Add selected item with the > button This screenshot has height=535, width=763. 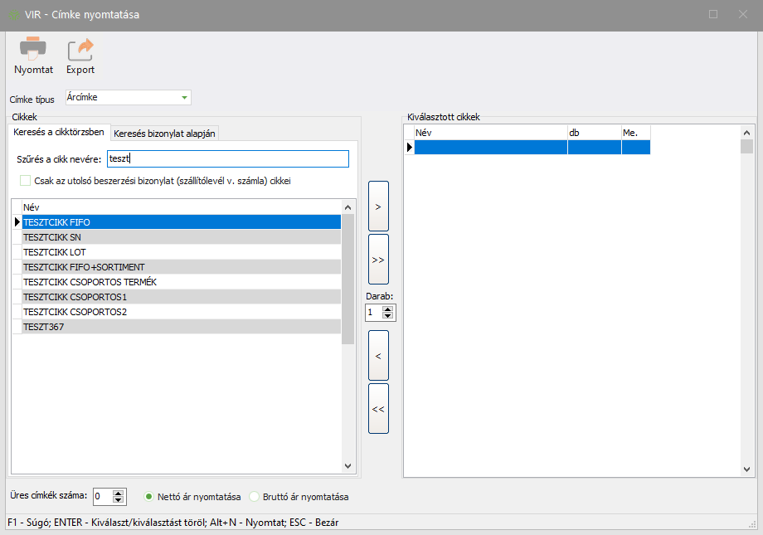(378, 206)
